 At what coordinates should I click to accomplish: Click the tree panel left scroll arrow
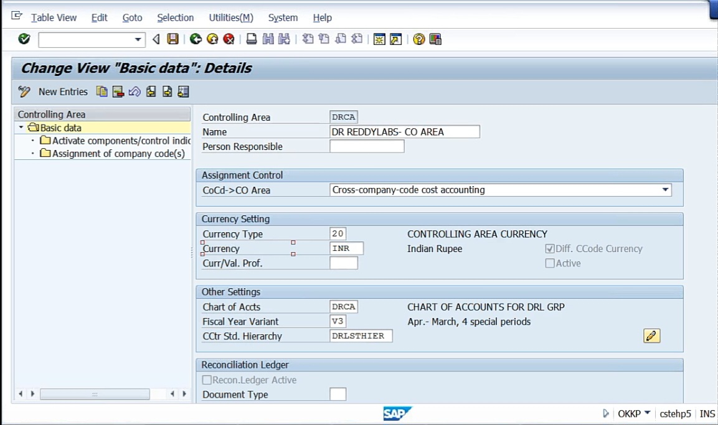[x=21, y=393]
